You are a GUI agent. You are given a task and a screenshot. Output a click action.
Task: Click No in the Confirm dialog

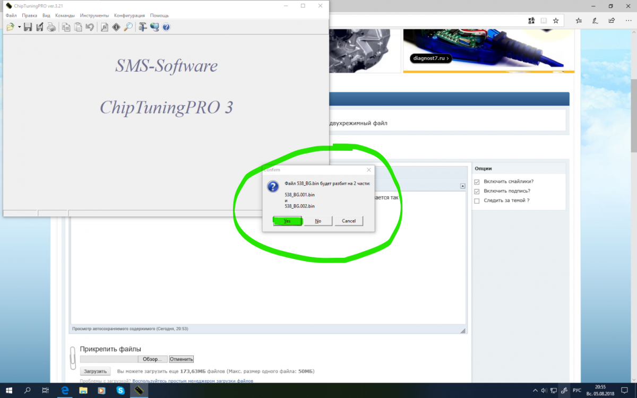318,221
